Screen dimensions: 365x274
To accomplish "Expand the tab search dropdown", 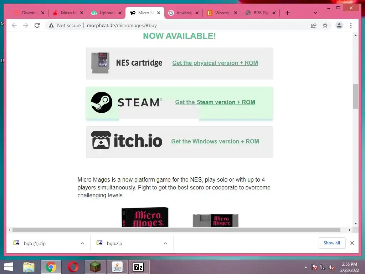I will [x=315, y=13].
